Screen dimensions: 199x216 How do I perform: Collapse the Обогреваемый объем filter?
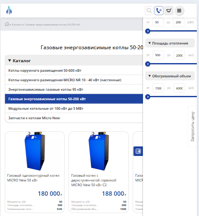170,76
